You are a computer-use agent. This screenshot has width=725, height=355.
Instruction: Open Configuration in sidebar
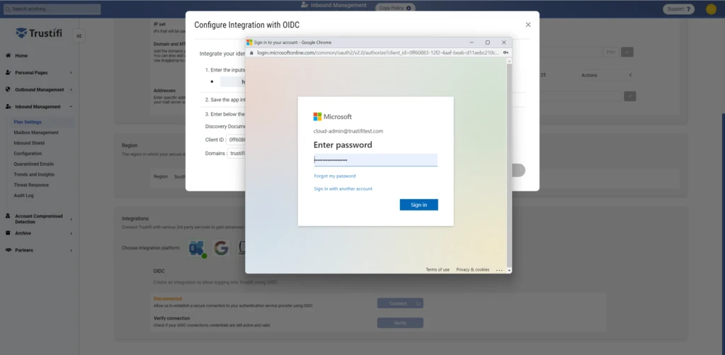coord(28,154)
